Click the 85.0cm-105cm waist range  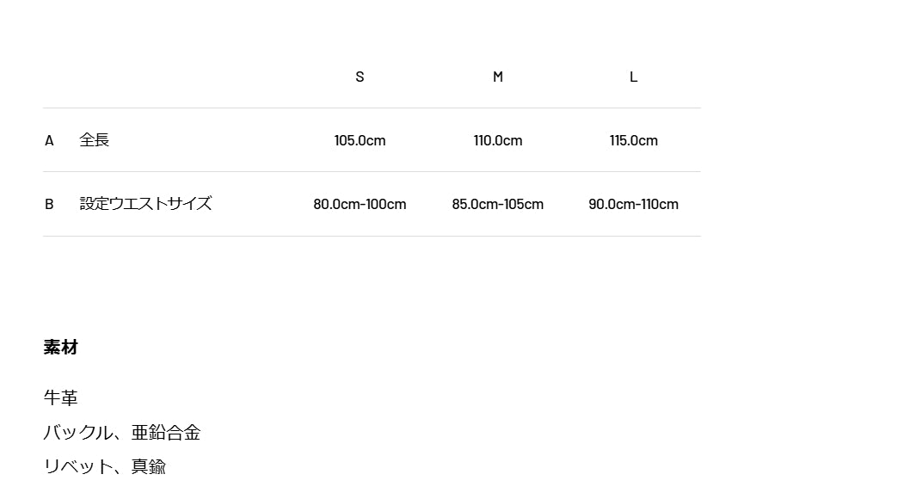click(x=497, y=204)
